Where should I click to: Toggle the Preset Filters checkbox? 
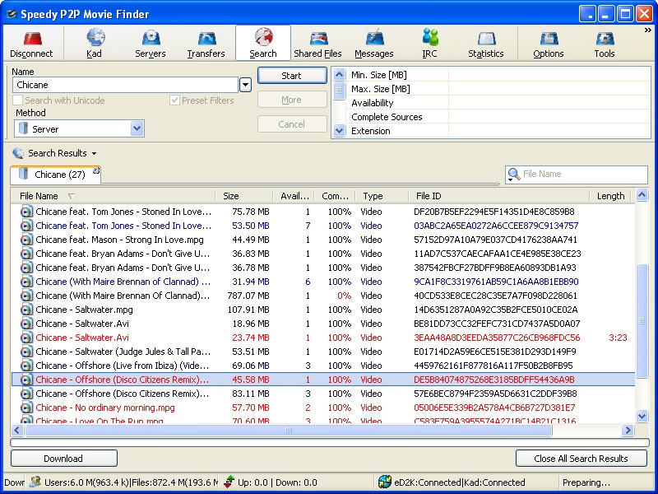(174, 100)
